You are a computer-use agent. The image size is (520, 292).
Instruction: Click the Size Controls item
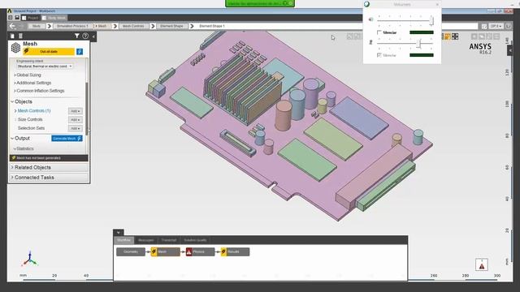[x=30, y=119]
